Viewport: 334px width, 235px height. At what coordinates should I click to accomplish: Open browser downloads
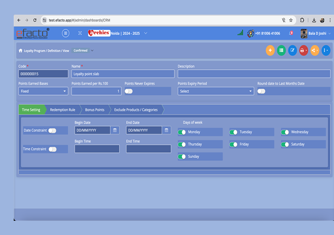[314, 20]
